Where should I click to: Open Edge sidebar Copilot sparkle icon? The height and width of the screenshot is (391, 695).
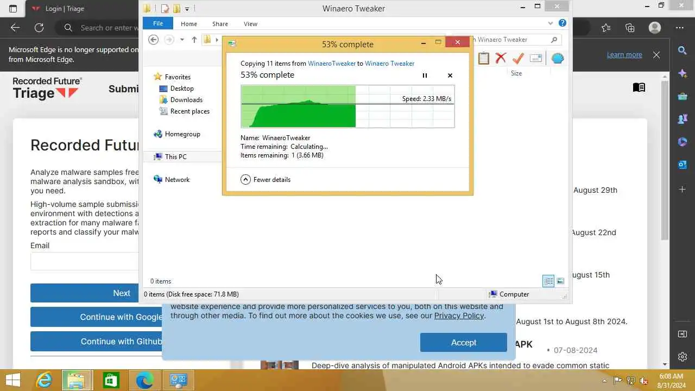(x=683, y=74)
